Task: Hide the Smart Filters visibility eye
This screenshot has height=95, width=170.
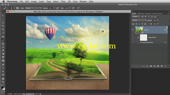Action: coord(138,37)
